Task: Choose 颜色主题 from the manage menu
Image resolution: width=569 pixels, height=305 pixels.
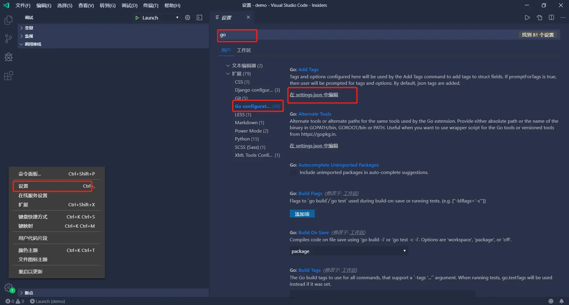Action: (x=57, y=250)
